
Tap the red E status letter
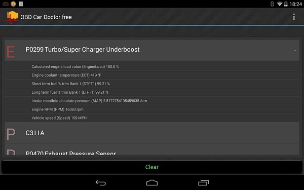coord(11,52)
